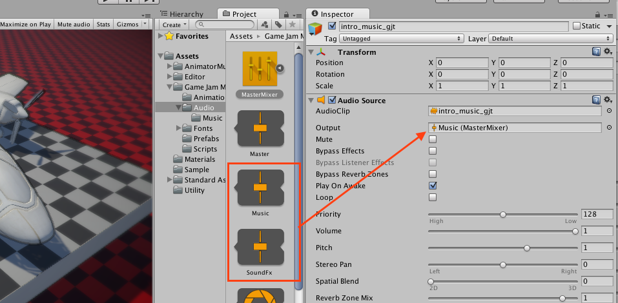Image resolution: width=618 pixels, height=303 pixels.
Task: Open the Gizmos dropdown arrow
Action: click(x=145, y=24)
